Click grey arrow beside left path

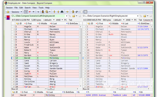tap(70, 16)
